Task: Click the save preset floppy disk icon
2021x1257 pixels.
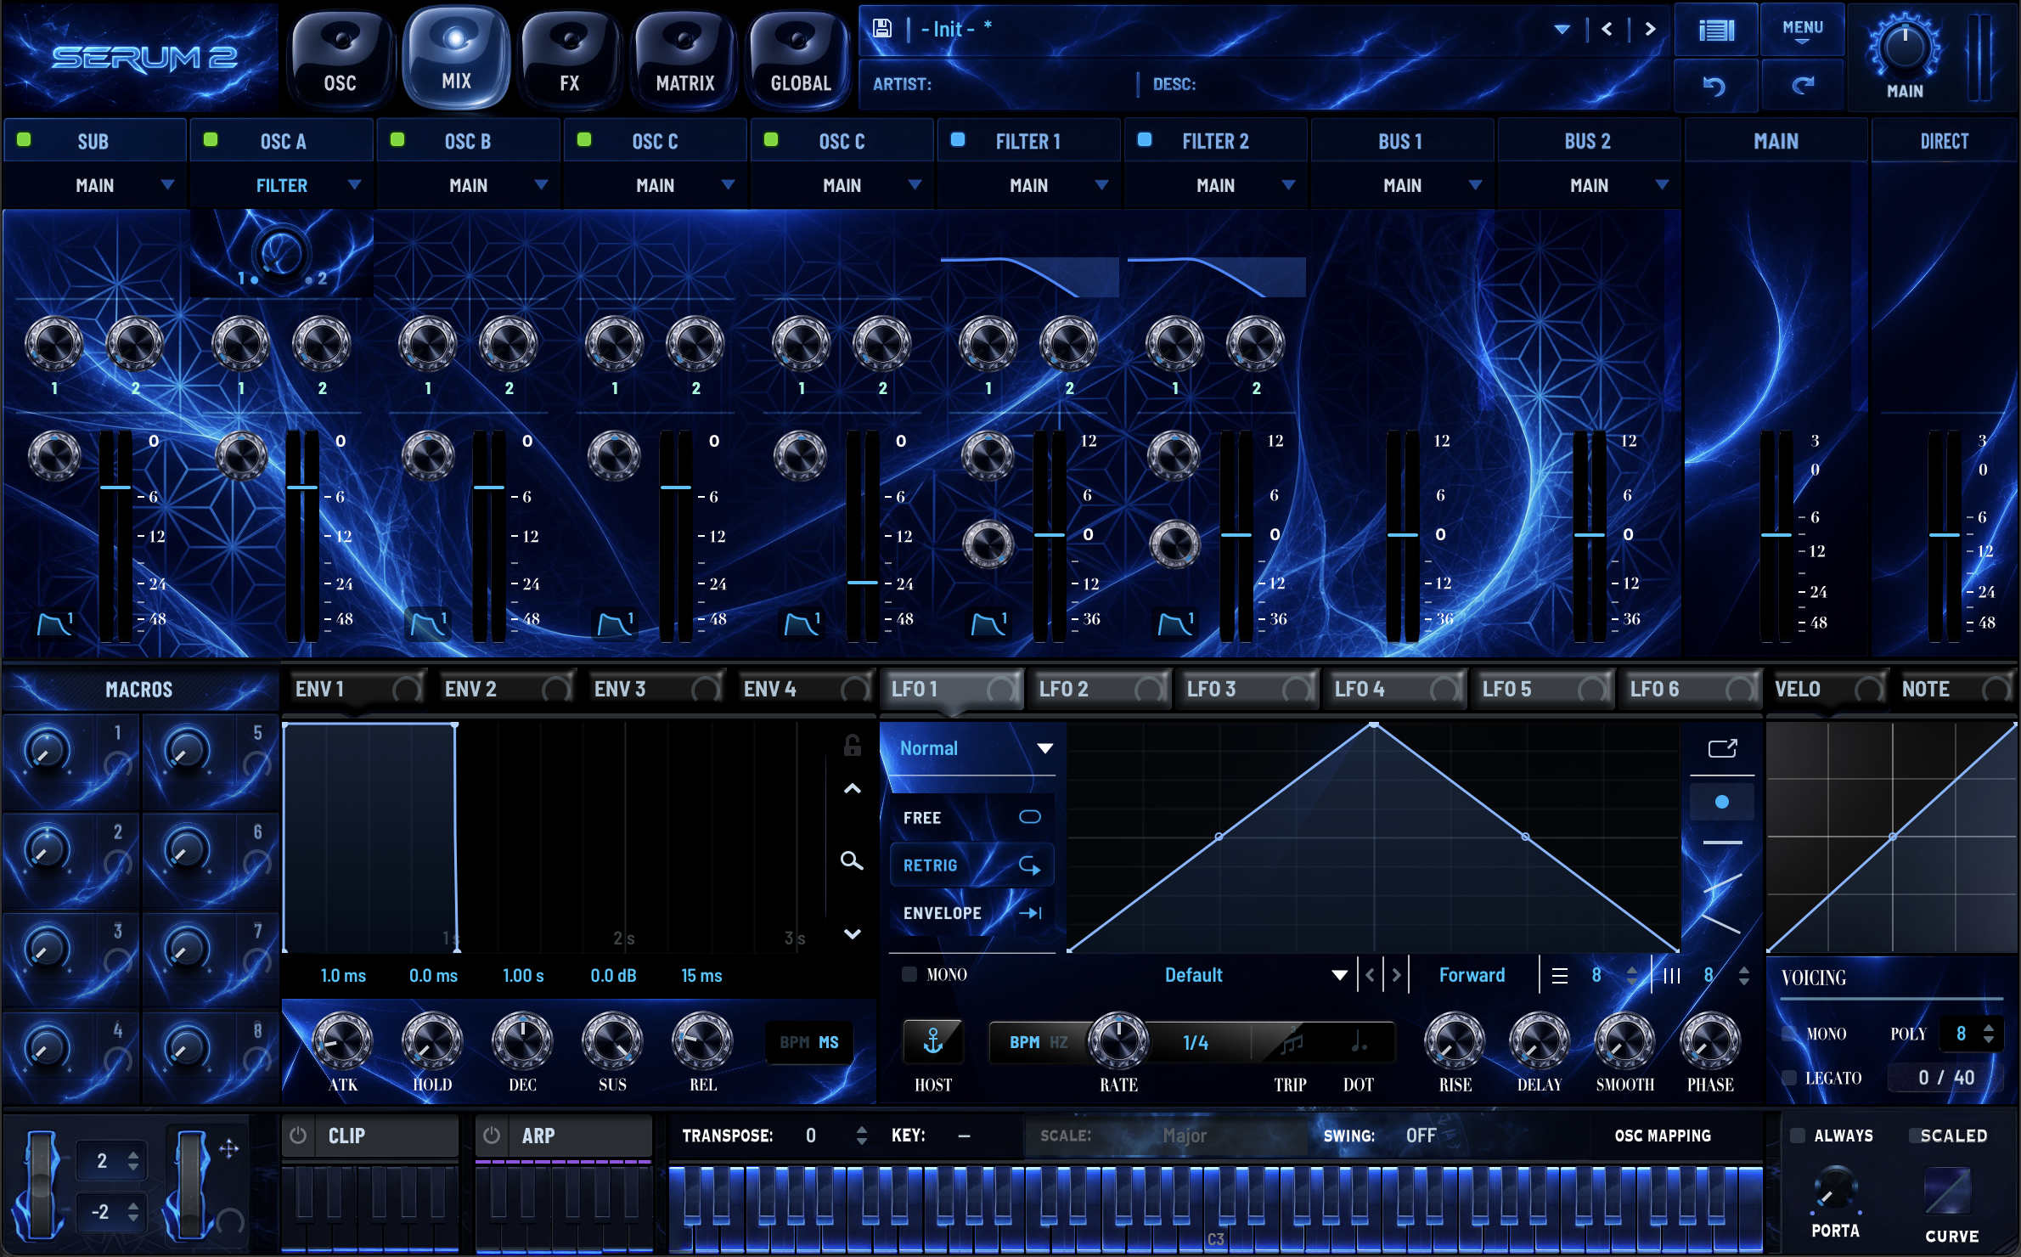Action: pos(882,28)
